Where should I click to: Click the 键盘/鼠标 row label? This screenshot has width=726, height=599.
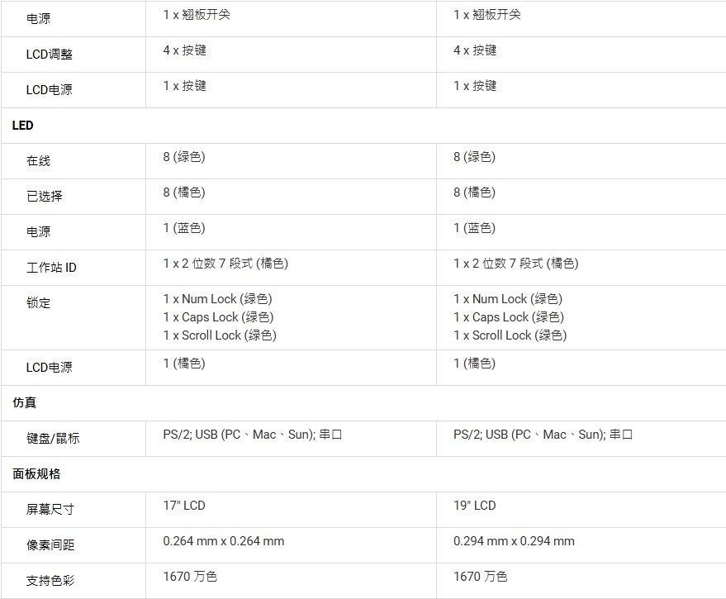coord(53,439)
